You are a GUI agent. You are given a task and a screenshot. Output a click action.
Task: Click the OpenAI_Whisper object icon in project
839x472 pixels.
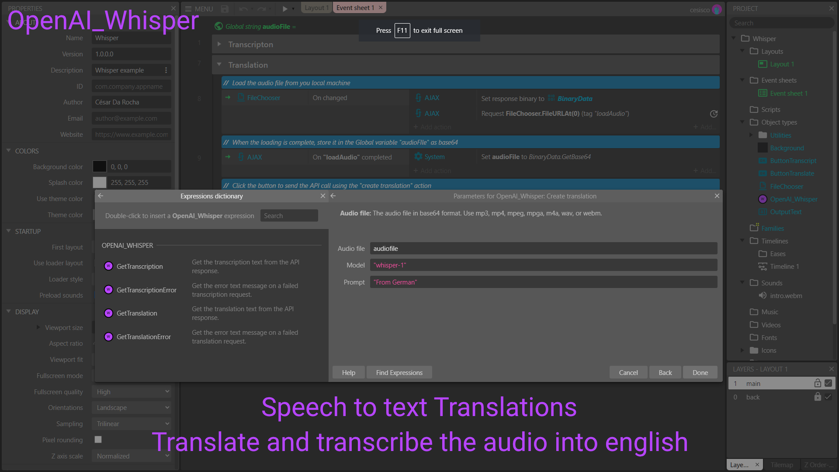point(763,199)
